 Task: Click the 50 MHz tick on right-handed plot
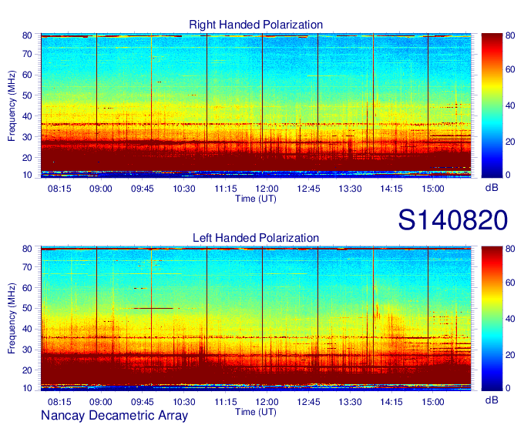point(27,95)
